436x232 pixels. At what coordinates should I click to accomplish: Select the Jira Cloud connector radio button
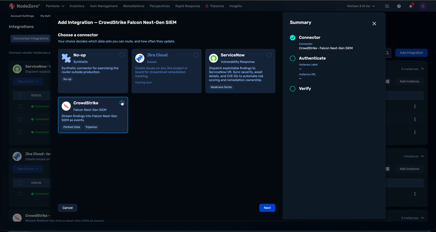(x=195, y=55)
